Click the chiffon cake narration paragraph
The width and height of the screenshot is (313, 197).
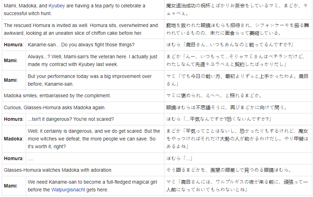click(x=81, y=29)
